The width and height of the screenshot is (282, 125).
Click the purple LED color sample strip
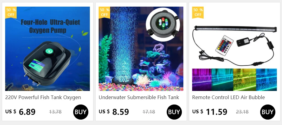(x=202, y=80)
